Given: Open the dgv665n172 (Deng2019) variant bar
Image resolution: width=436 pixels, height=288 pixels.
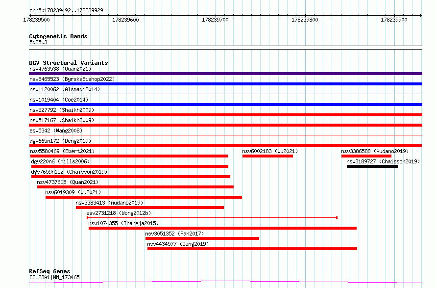Looking at the screenshot, I should (x=225, y=146).
